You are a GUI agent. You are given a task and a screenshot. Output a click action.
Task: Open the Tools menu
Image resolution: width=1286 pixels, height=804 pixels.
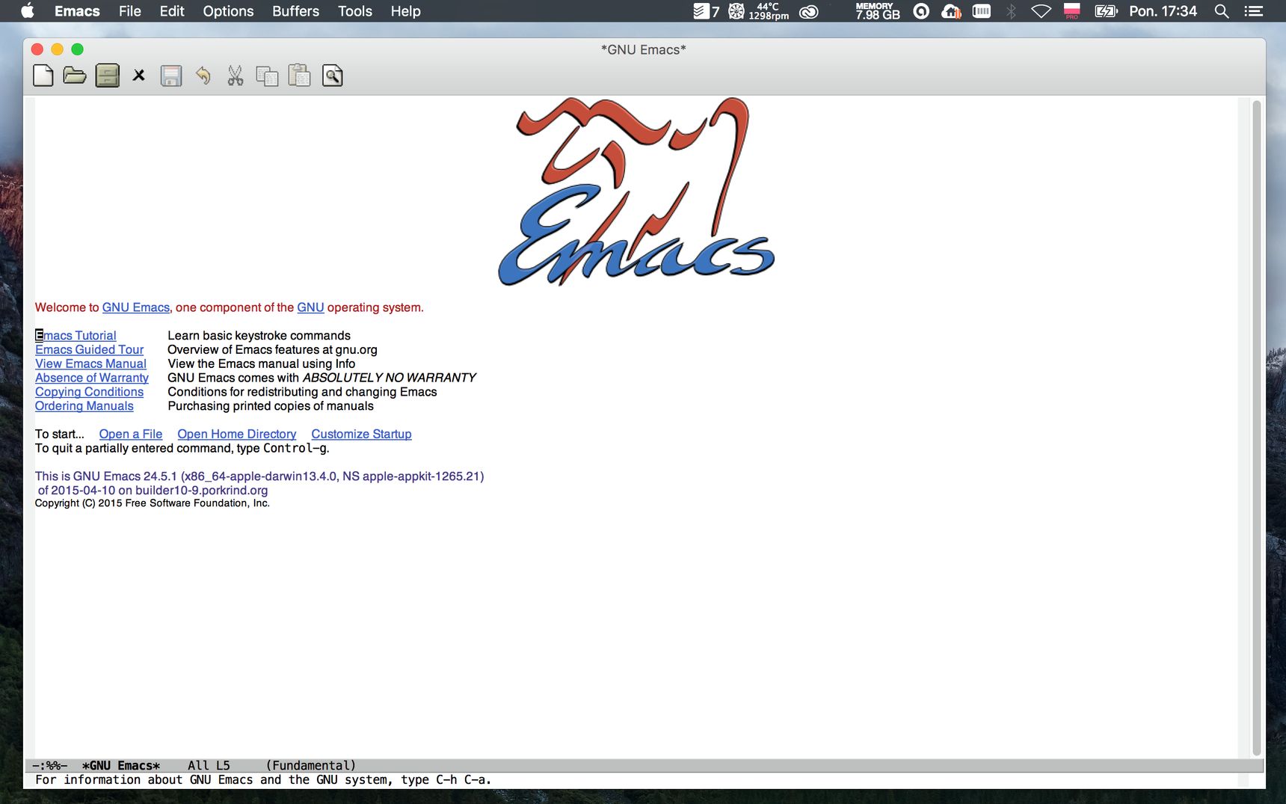[355, 11]
